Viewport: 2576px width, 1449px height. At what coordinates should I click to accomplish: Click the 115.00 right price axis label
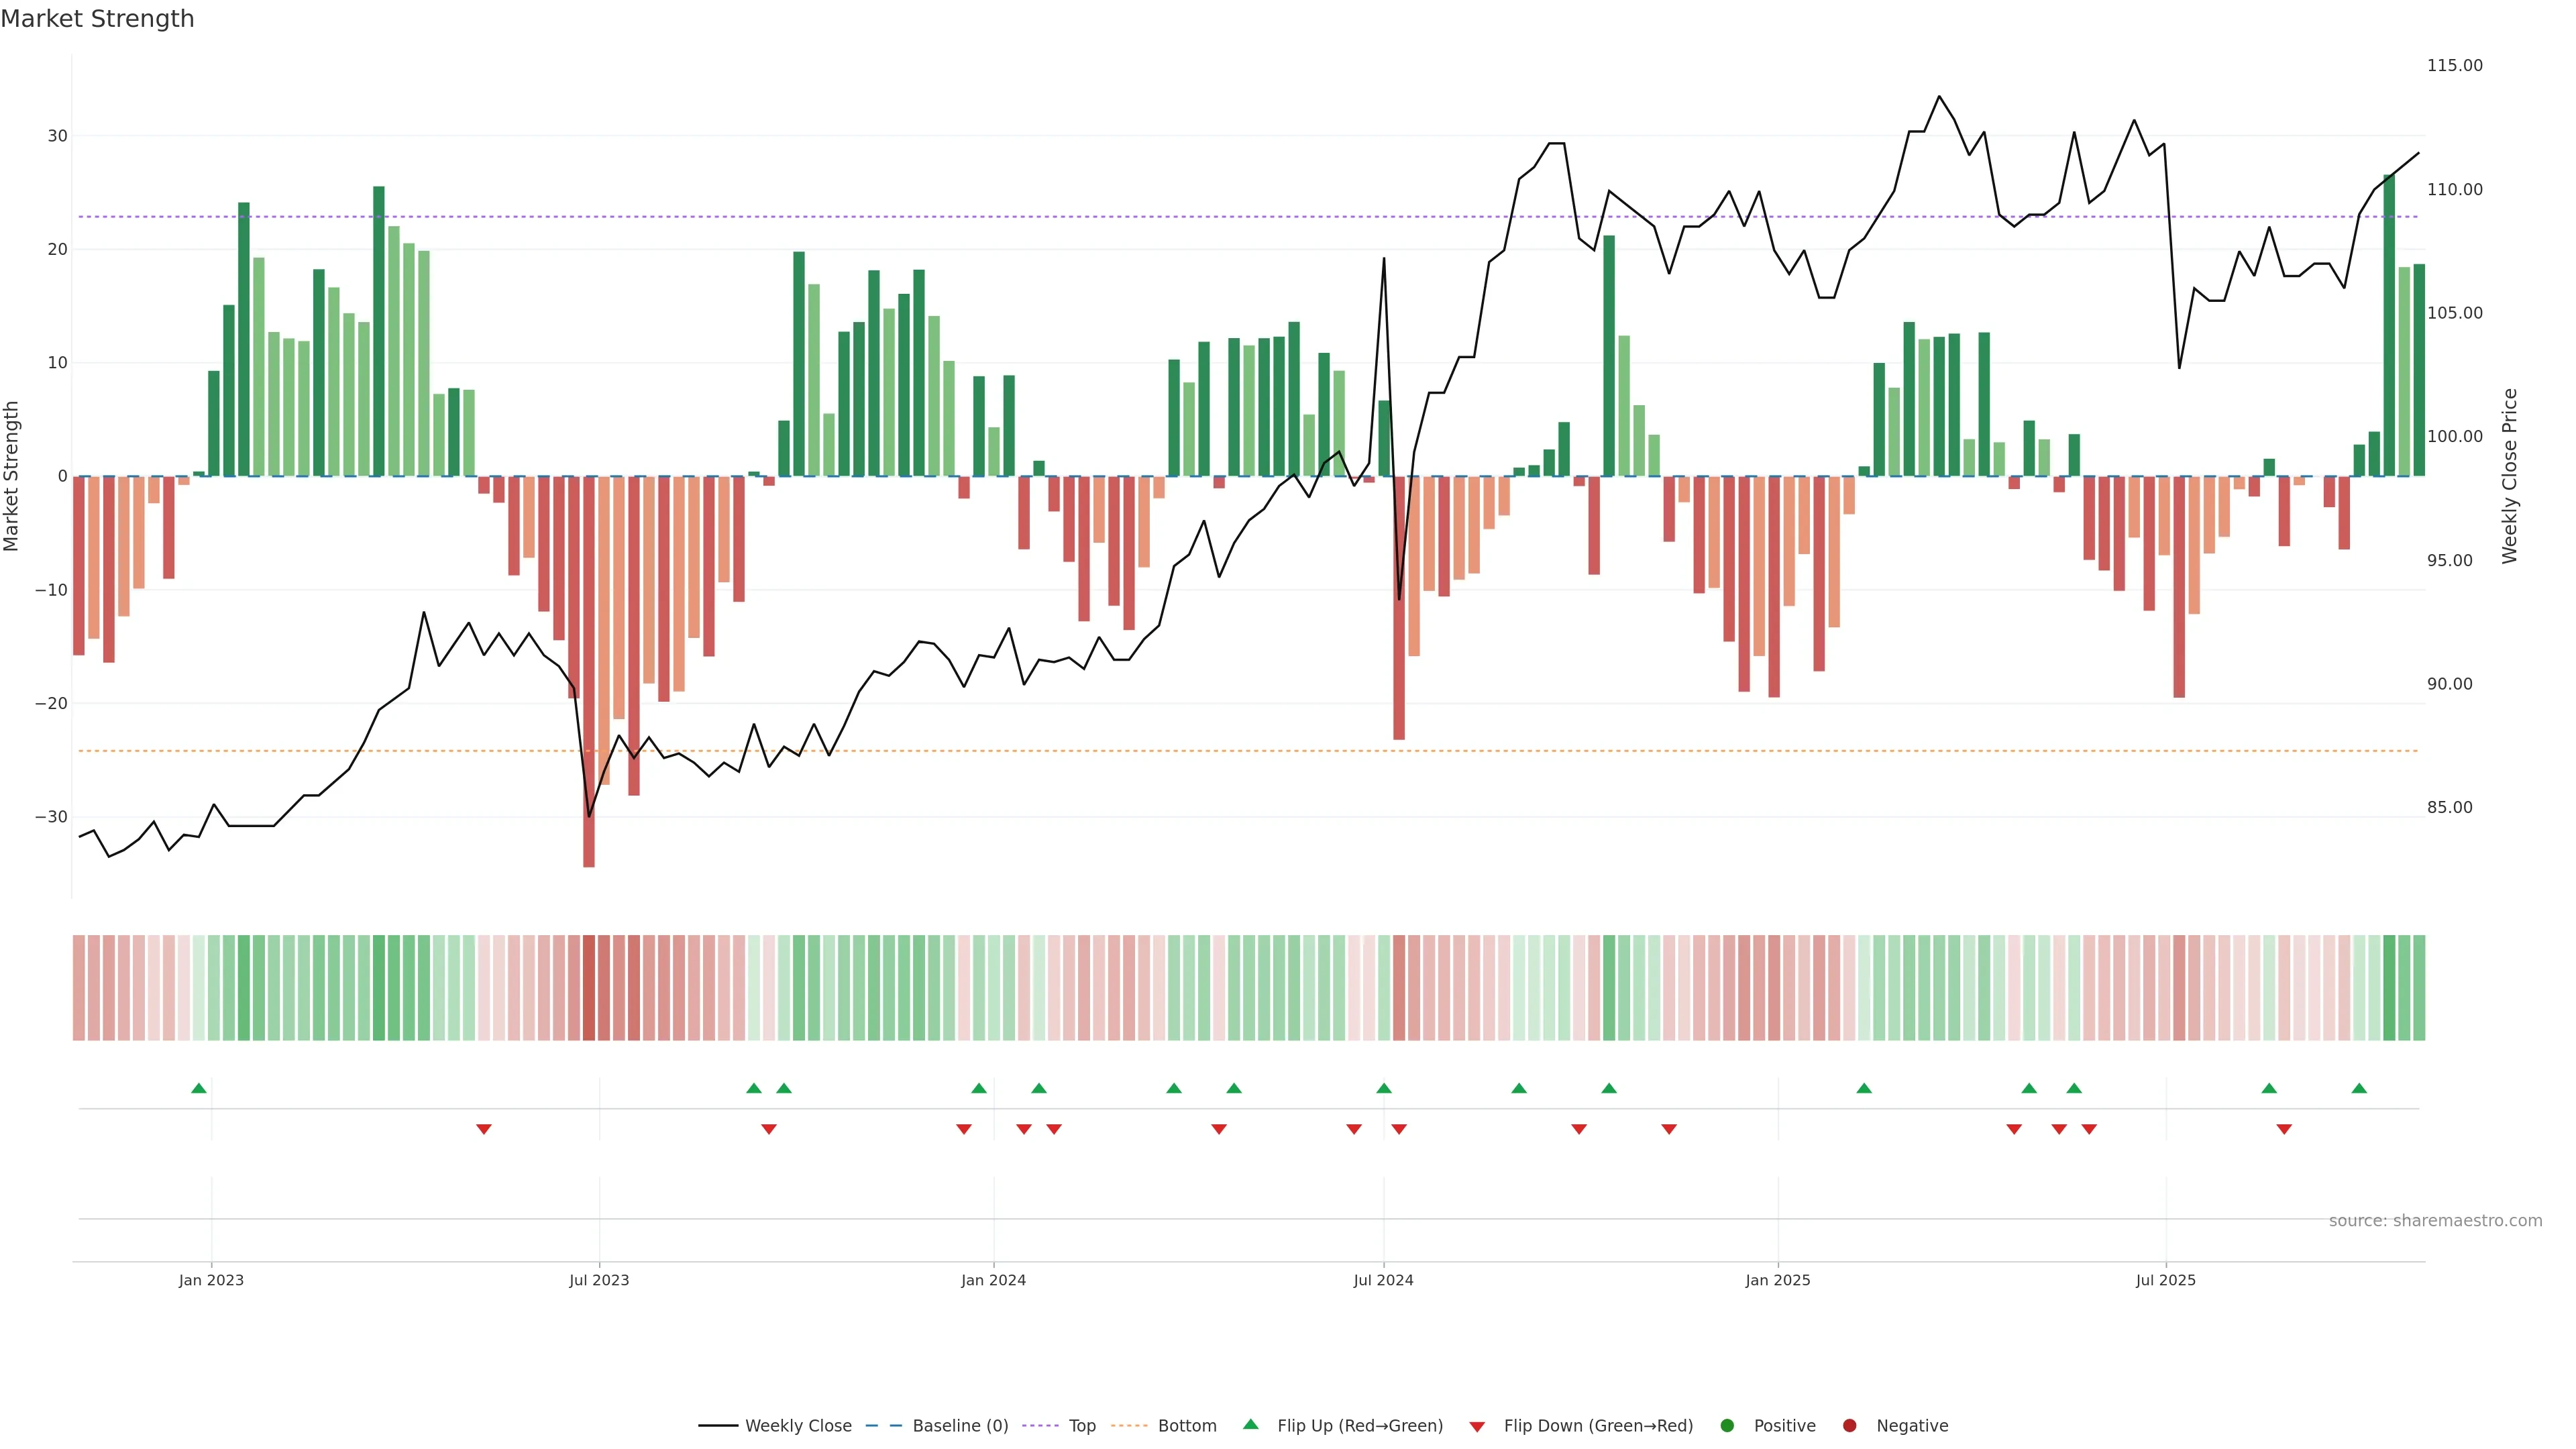(2454, 66)
